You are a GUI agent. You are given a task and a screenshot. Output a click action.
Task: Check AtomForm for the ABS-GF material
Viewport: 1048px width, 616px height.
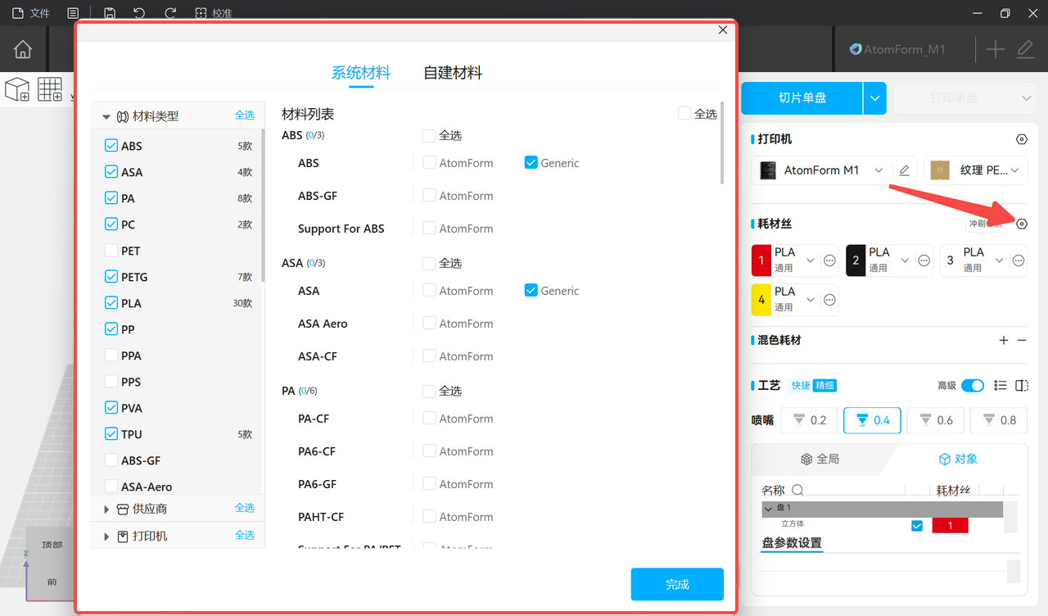[x=429, y=195]
